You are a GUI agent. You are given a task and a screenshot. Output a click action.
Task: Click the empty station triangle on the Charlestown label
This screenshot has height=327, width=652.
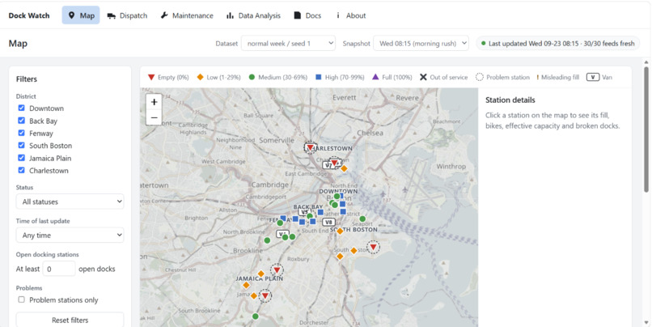click(x=310, y=147)
